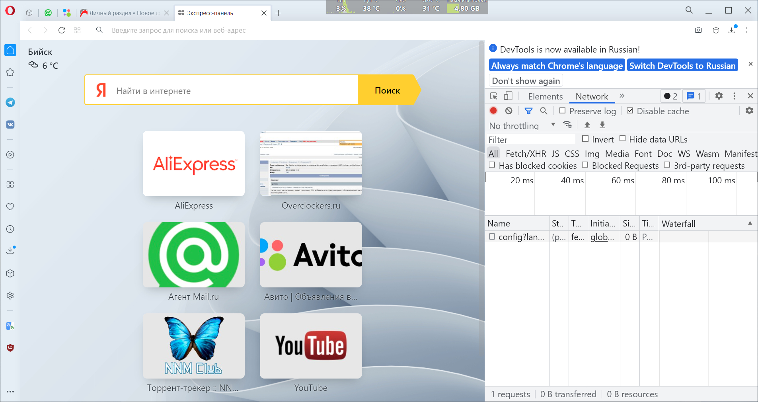The image size is (758, 402).
Task: Open DevTools settings gear
Action: point(719,96)
